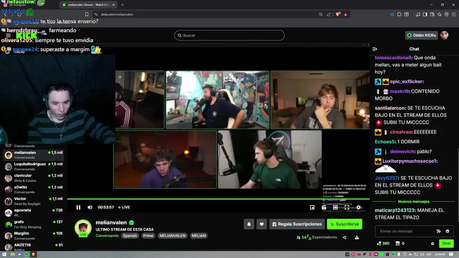Open Brave Rewards triangle icon
The height and width of the screenshot is (258, 459).
tap(346, 14)
